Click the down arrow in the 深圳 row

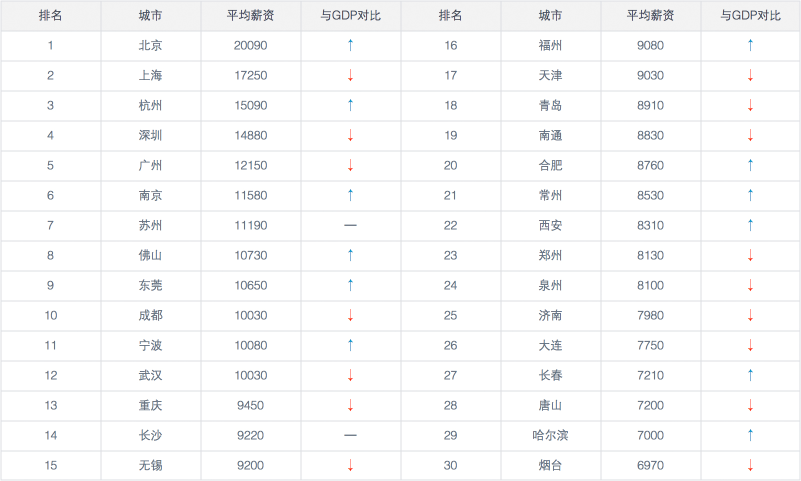[350, 135]
